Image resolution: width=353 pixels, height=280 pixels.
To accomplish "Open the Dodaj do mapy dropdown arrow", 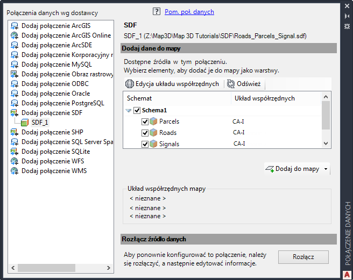I will [x=326, y=169].
